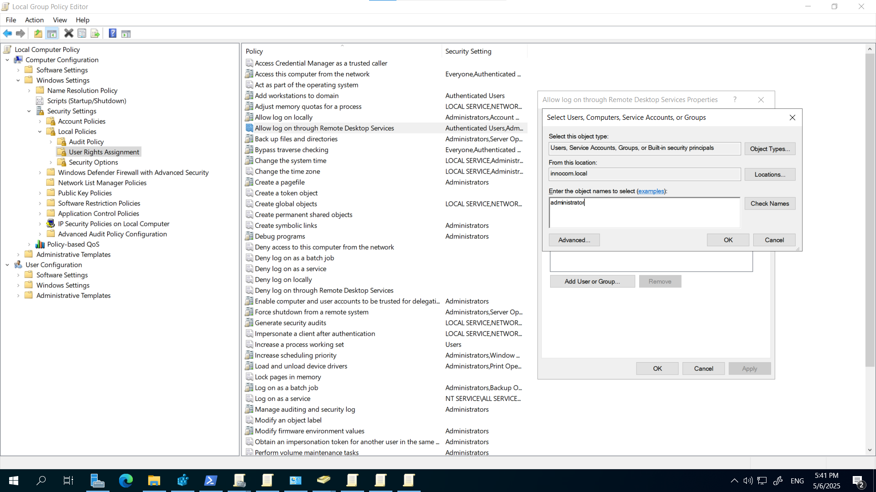This screenshot has width=876, height=492.
Task: Click Cancel in the Properties dialog
Action: point(704,369)
